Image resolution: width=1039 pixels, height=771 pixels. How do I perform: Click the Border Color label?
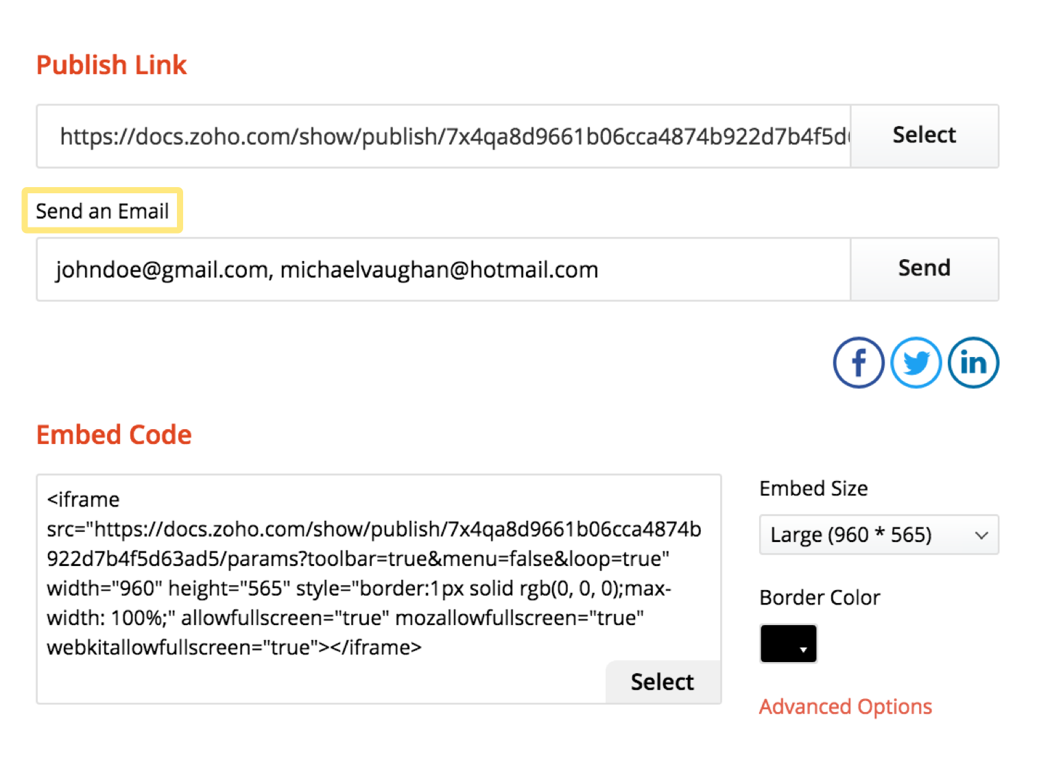point(820,598)
